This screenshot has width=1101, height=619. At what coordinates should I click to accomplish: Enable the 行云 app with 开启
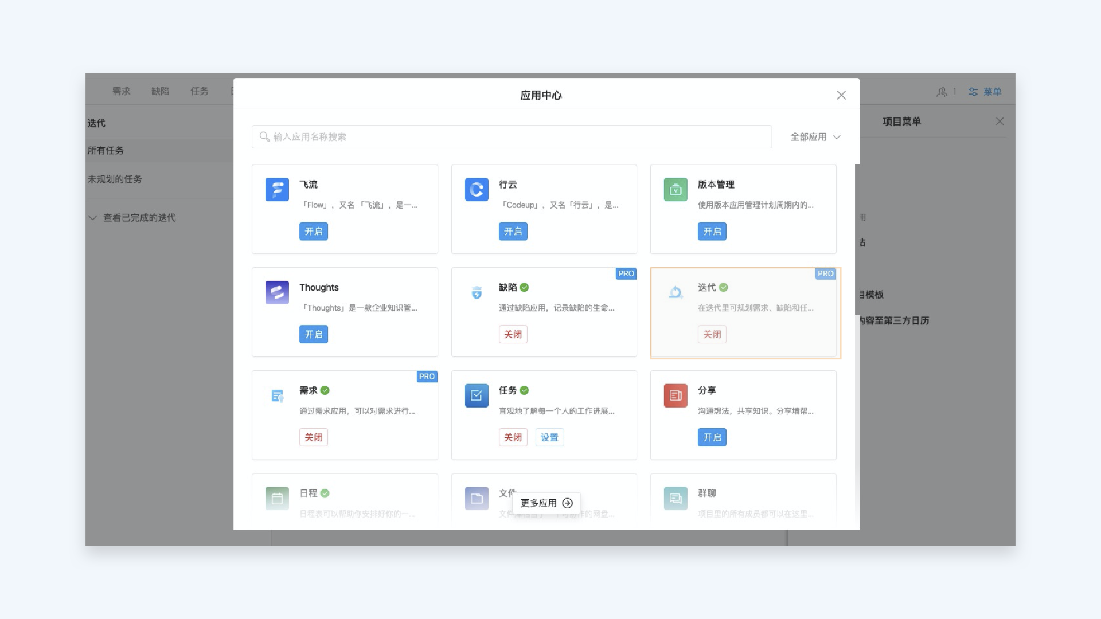tap(513, 231)
